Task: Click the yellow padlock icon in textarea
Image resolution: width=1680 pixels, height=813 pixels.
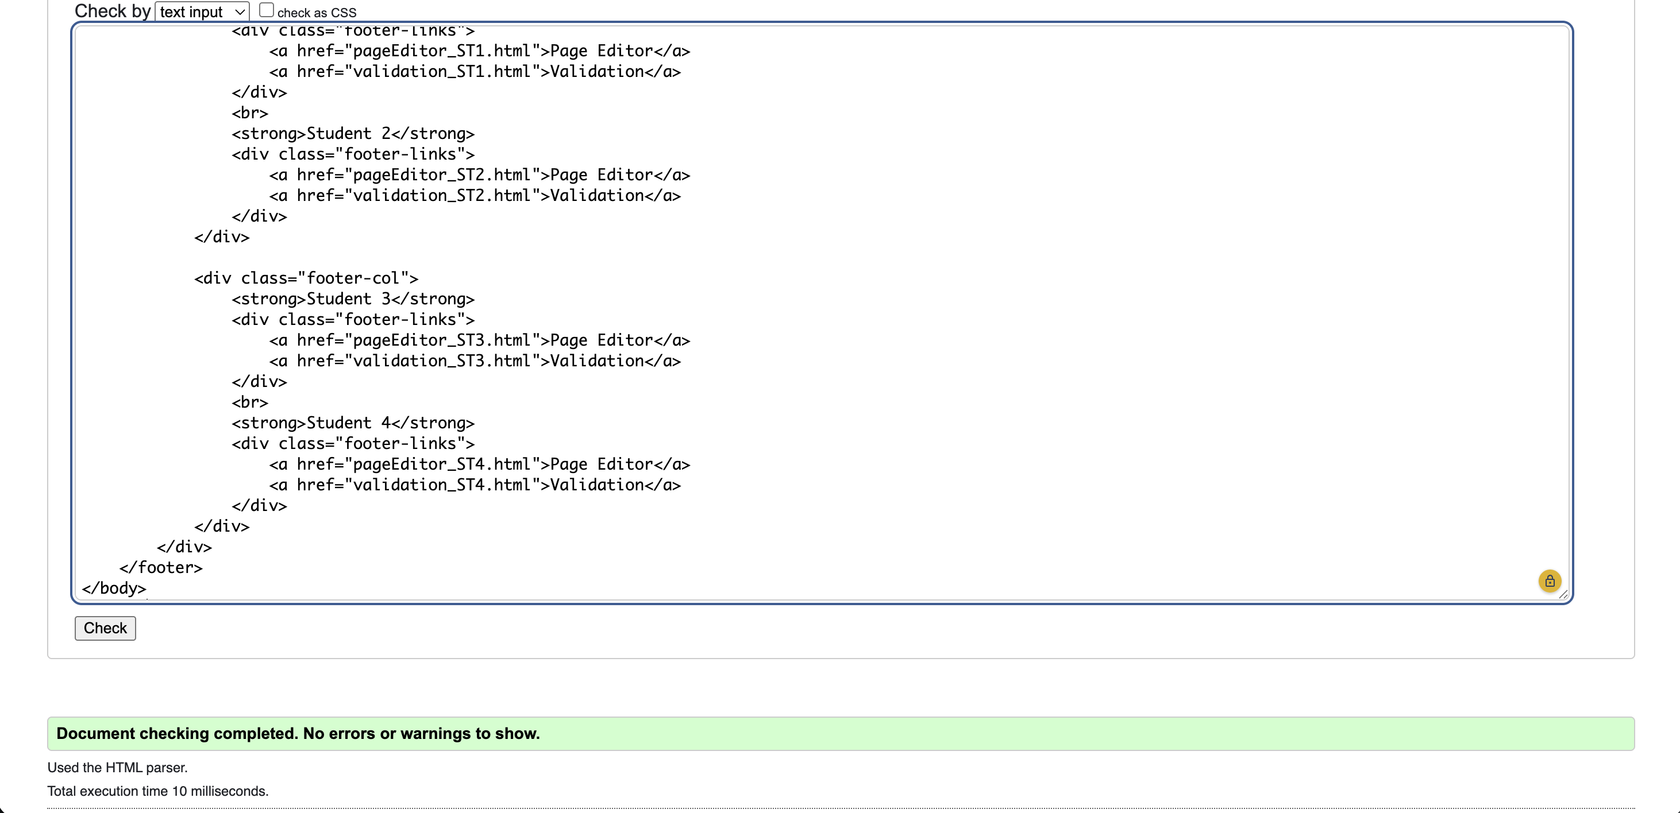Action: point(1550,580)
